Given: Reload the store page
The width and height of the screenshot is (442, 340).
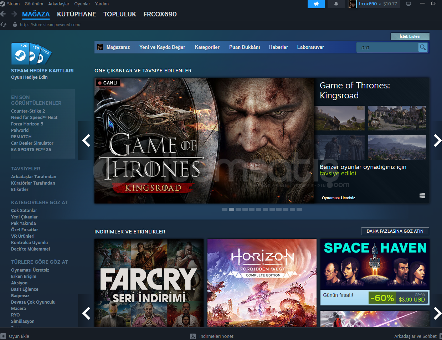Looking at the screenshot, I should click(4, 25).
